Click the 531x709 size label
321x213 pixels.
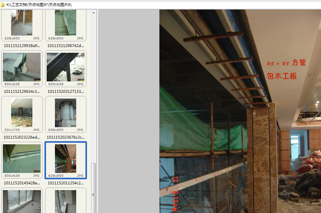pyautogui.click(x=12, y=130)
